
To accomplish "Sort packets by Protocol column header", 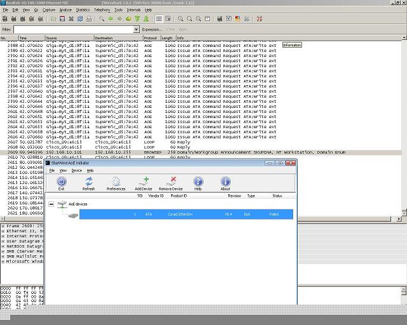I will tap(152, 38).
